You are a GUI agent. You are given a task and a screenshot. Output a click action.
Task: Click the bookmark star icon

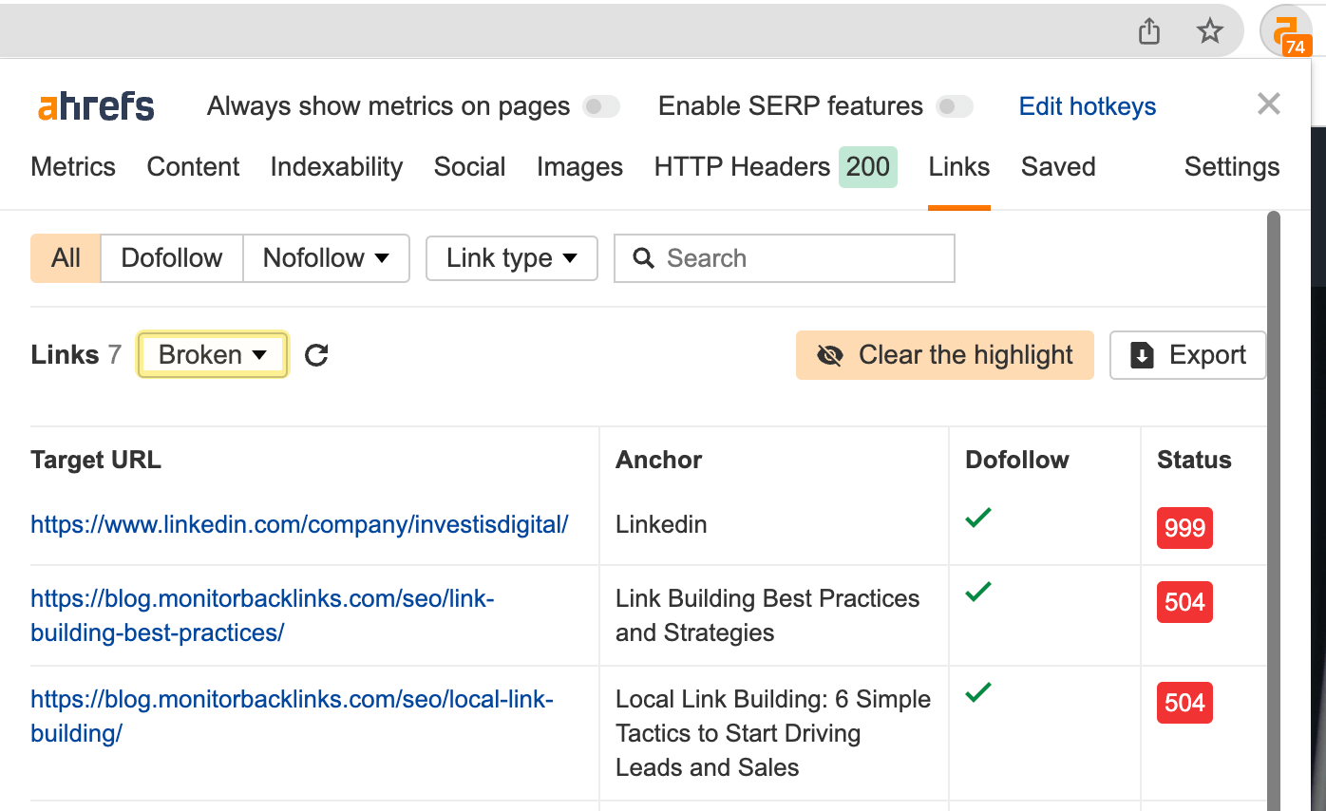[1210, 30]
